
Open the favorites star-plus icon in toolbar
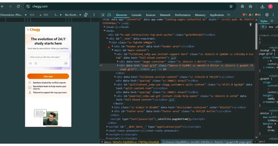coord(250,7)
